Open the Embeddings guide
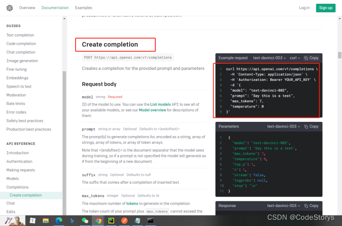This screenshot has height=226, width=342. click(18, 78)
